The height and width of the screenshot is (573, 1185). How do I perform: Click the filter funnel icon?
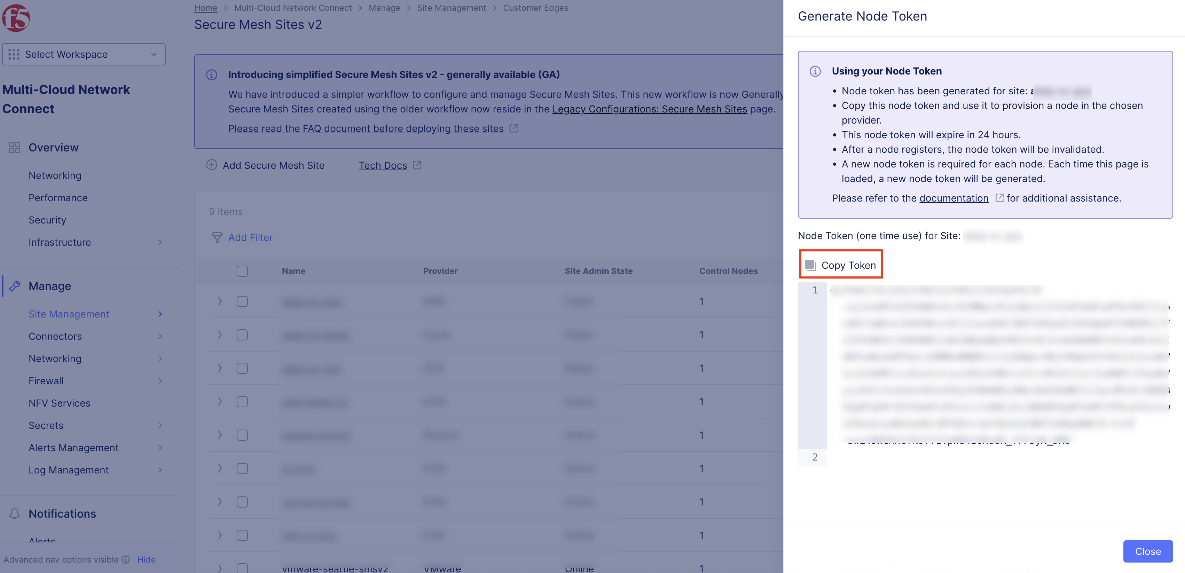click(217, 237)
